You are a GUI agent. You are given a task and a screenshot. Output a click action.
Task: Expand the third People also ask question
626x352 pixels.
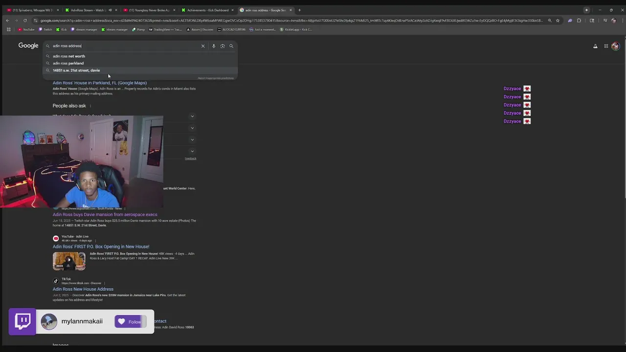(x=192, y=140)
